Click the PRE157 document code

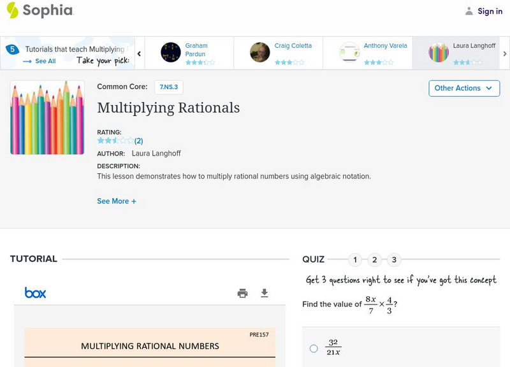point(259,335)
